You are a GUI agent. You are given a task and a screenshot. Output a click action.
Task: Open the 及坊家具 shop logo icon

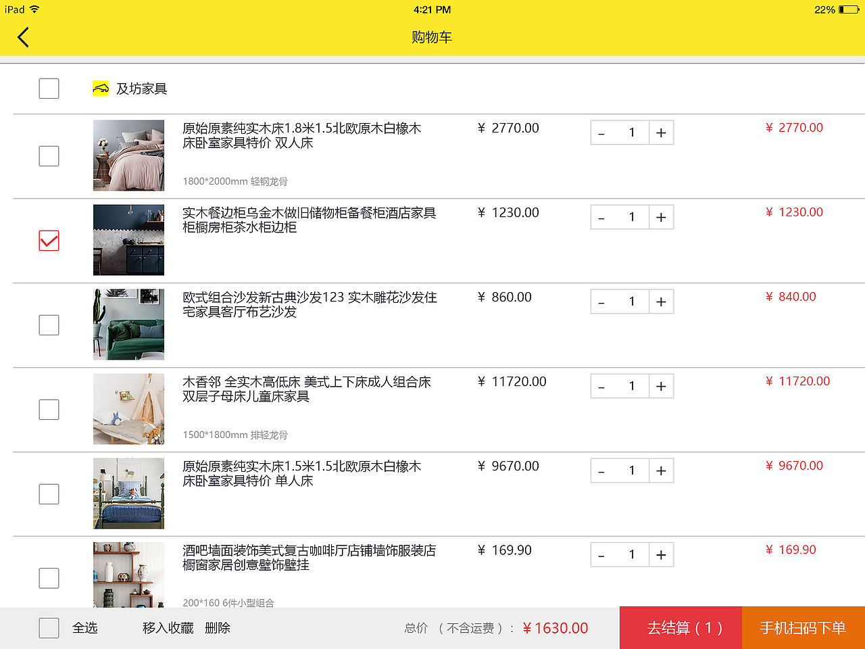[101, 89]
